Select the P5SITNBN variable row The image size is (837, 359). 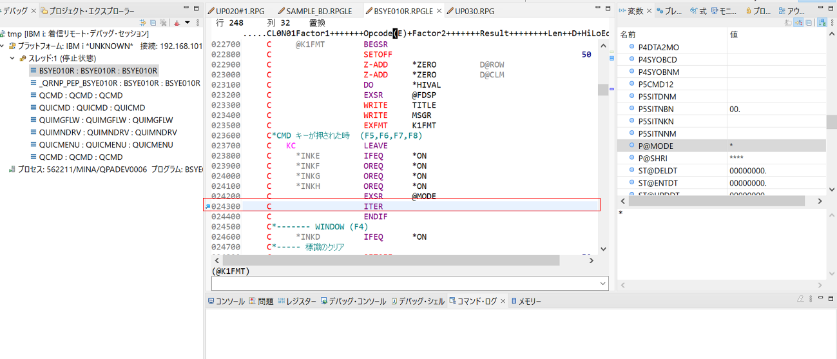point(722,109)
